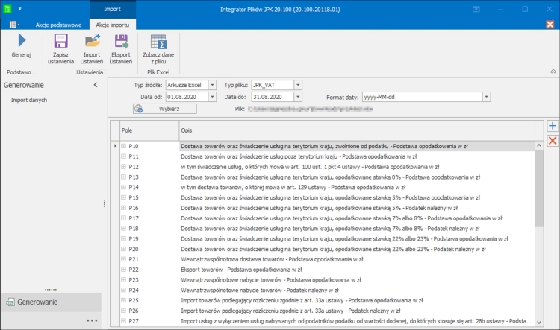Delete row using the red X icon
The width and height of the screenshot is (560, 330).
[553, 141]
